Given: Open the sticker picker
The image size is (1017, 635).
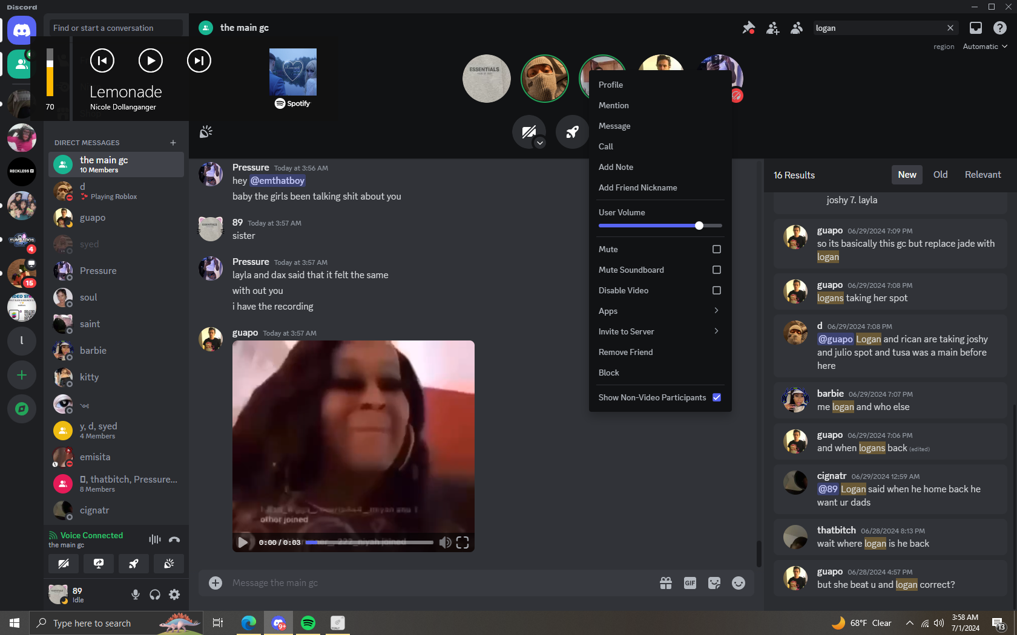Looking at the screenshot, I should (x=714, y=583).
